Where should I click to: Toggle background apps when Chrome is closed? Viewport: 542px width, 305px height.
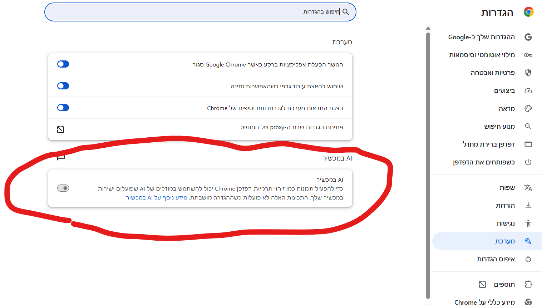(63, 64)
